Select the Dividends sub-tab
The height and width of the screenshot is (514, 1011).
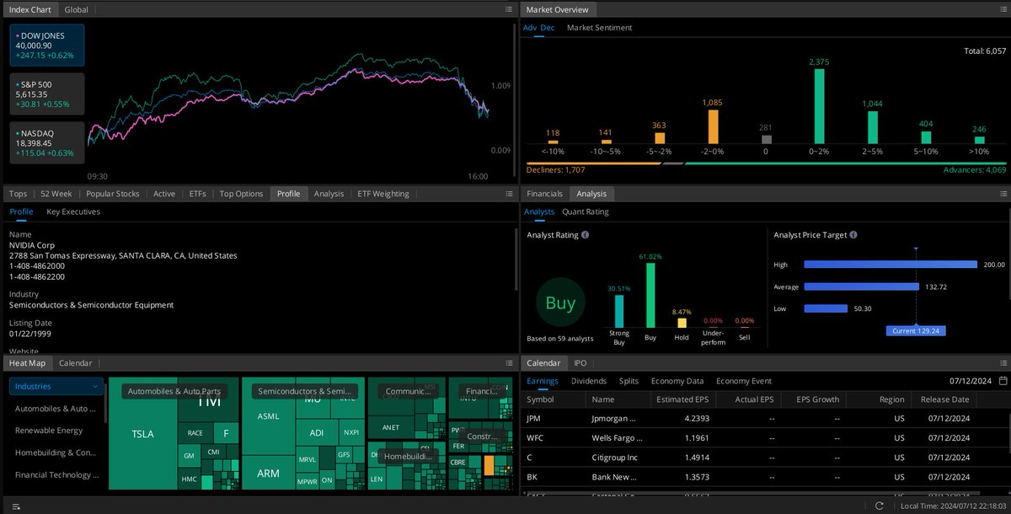(x=589, y=381)
